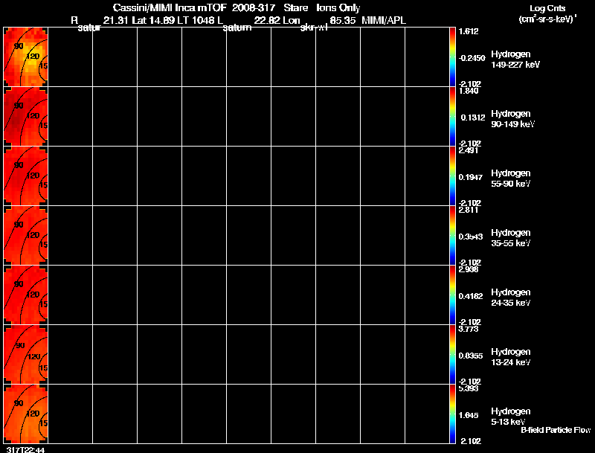Image resolution: width=595 pixels, height=453 pixels.
Task: Click the color bar midpoint value -0.2450
Action: 472,58
